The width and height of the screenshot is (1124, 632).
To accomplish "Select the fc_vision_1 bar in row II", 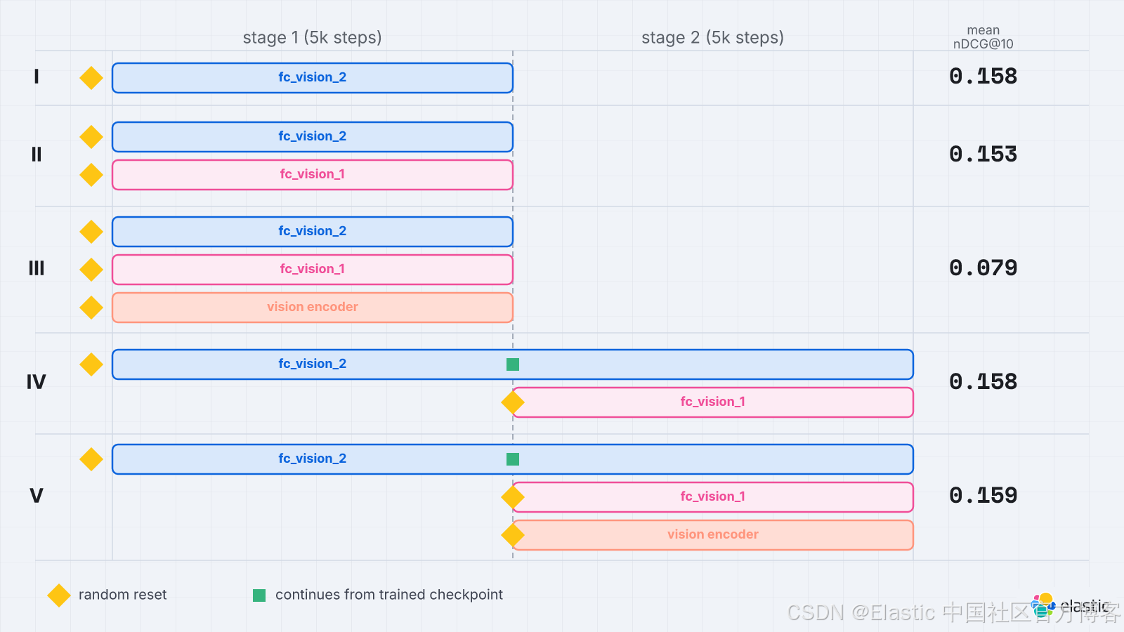I will [313, 175].
